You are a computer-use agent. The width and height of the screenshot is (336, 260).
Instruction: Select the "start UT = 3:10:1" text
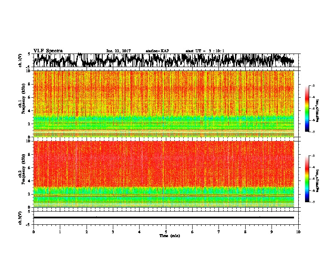[x=205, y=51]
